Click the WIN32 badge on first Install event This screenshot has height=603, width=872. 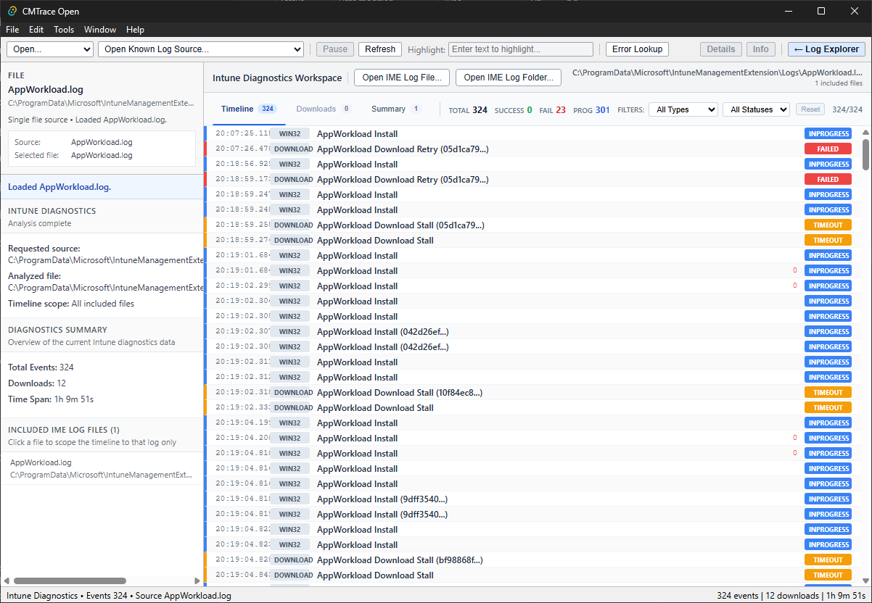pos(292,133)
